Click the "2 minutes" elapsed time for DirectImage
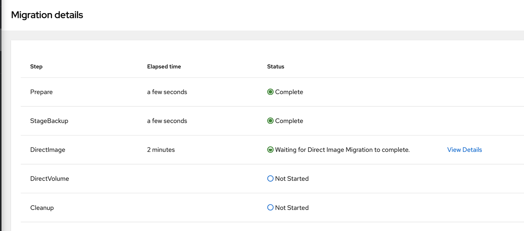 point(161,150)
